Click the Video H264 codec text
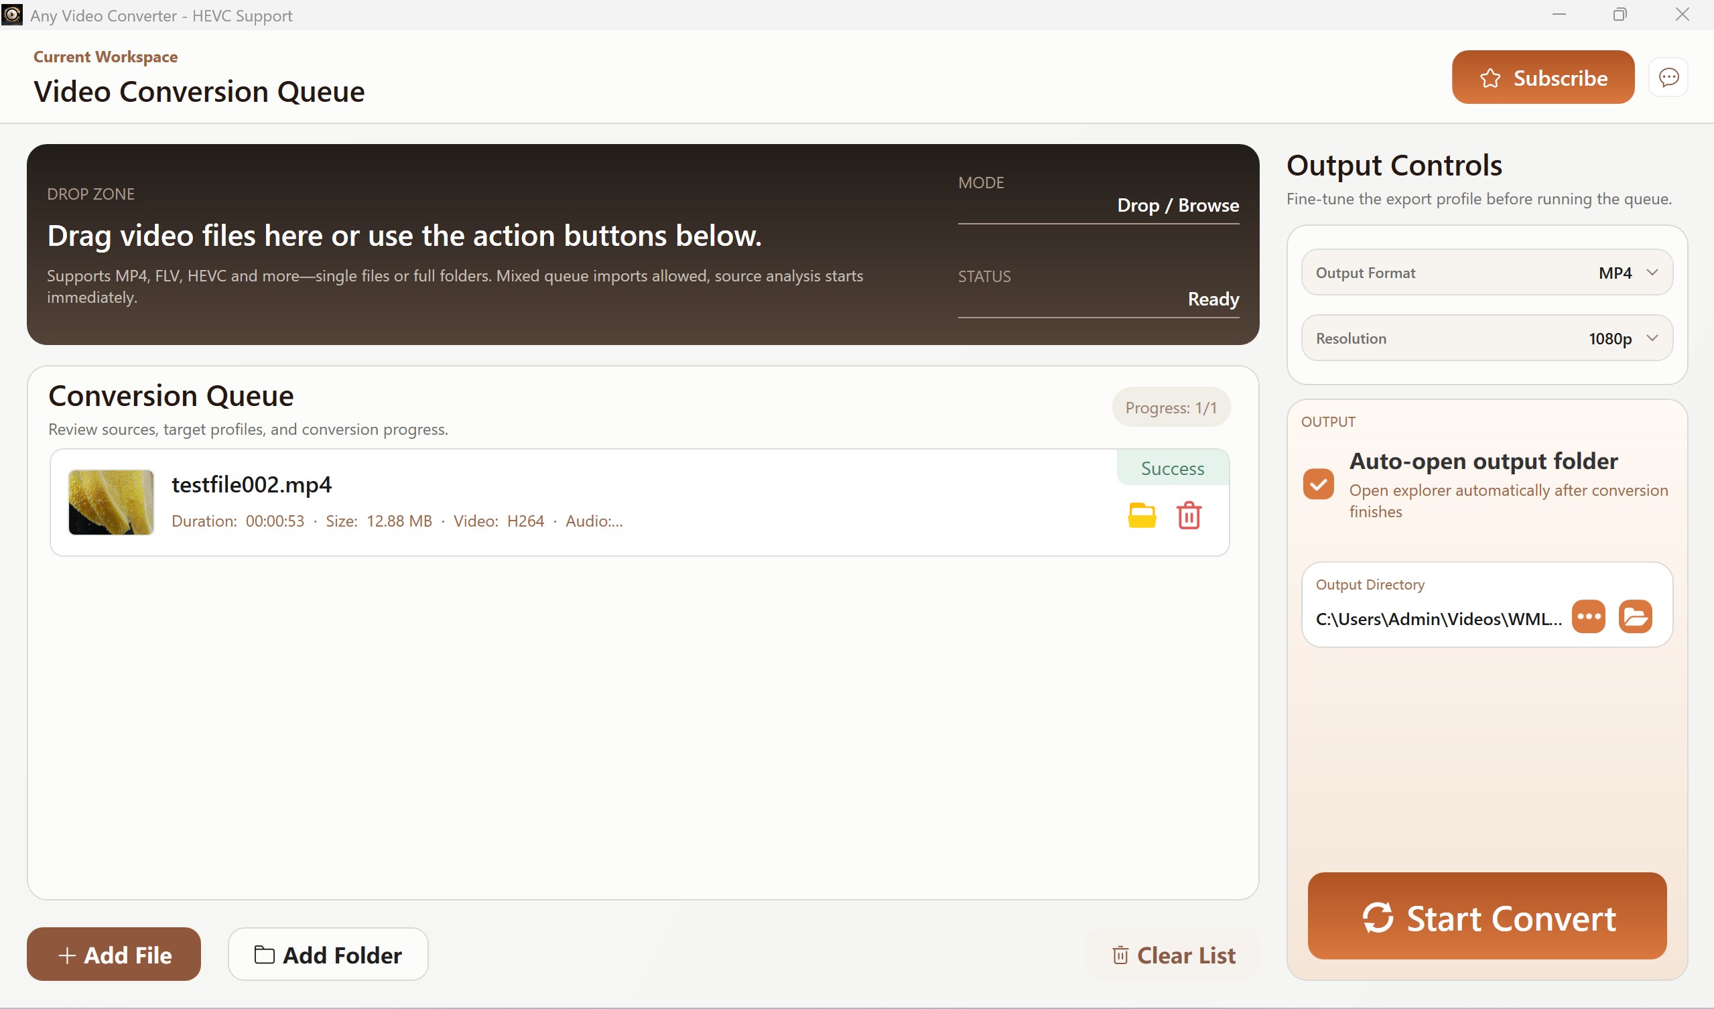1714x1009 pixels. coord(499,521)
